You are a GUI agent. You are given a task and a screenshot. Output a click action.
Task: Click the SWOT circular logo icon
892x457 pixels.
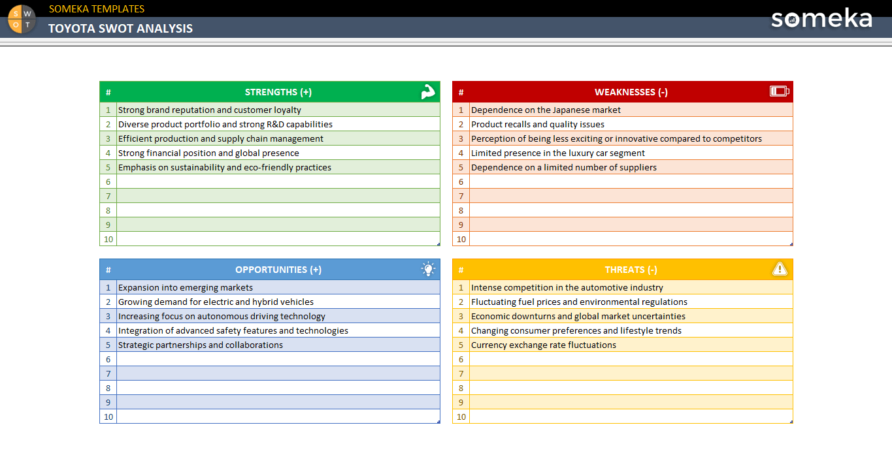[22, 18]
